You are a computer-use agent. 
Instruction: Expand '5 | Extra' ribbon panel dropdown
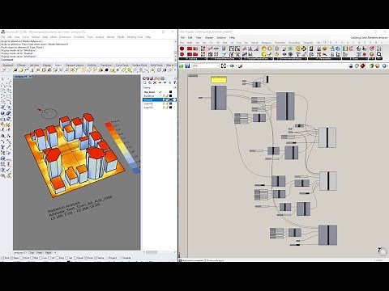point(365,58)
